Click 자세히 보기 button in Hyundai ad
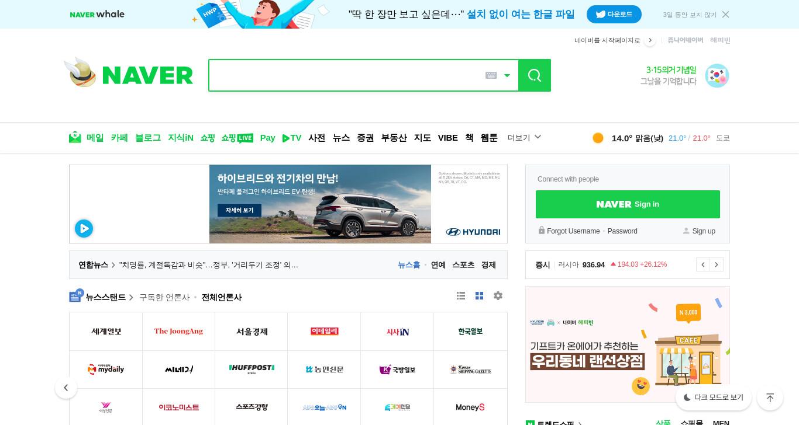799x425 pixels. click(x=239, y=210)
